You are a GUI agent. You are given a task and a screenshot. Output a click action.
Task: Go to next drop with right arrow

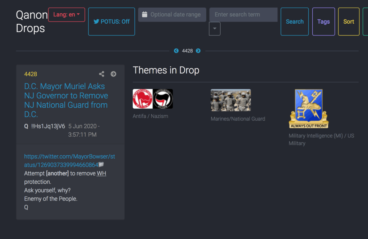(198, 51)
